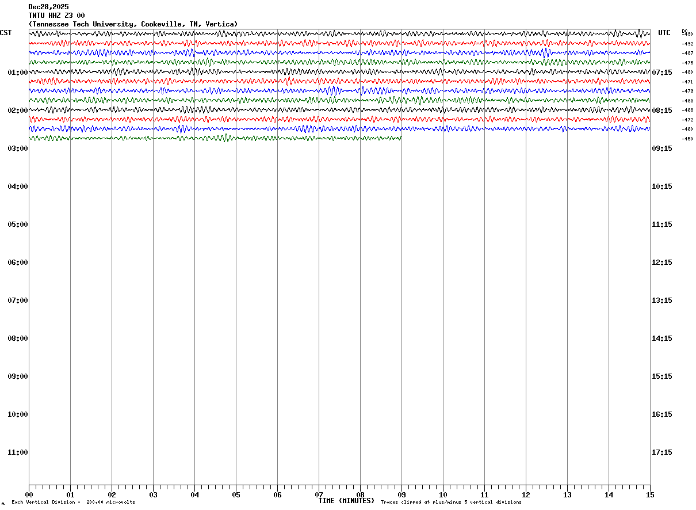This screenshot has height=510, width=696.
Task: Select the 11:00 CST hour label
Action: click(x=18, y=452)
